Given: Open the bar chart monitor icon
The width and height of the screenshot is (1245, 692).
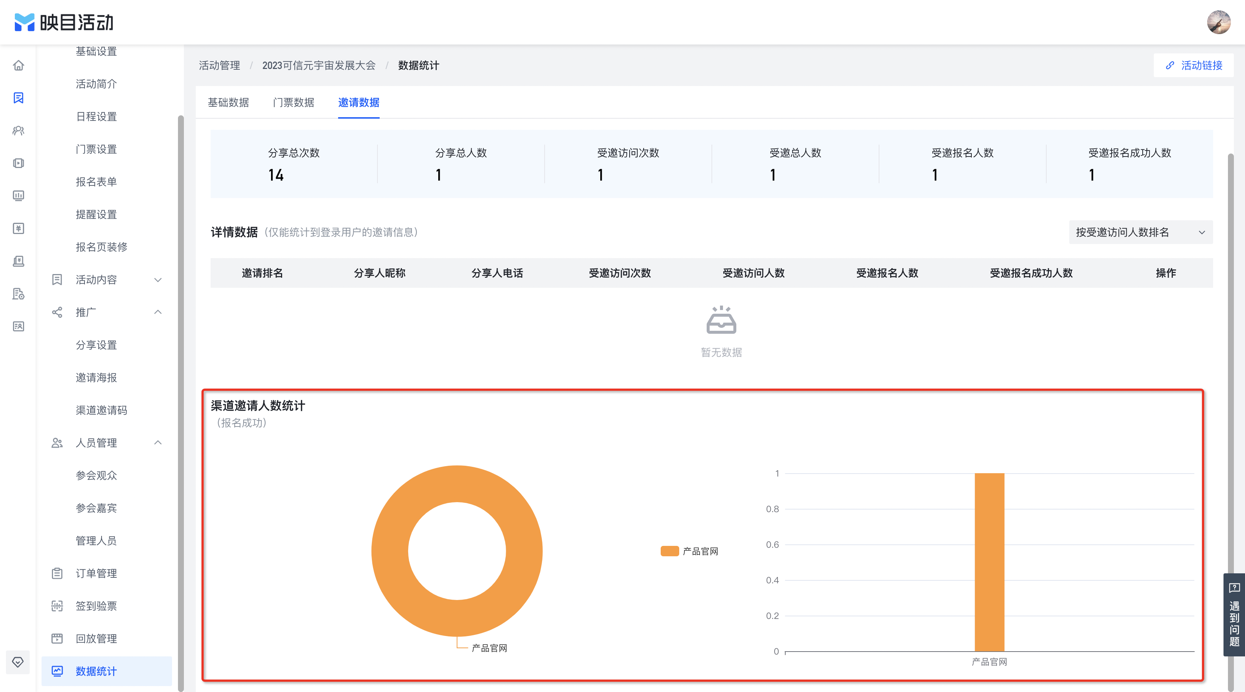Looking at the screenshot, I should click(19, 196).
